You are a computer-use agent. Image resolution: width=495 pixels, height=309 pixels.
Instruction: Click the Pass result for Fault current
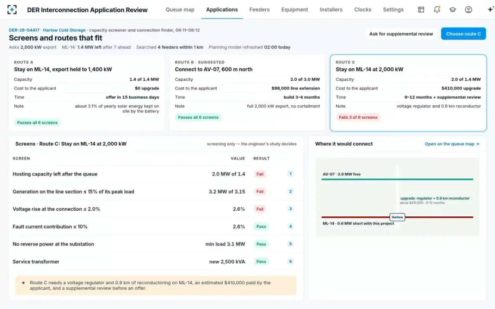click(x=261, y=227)
